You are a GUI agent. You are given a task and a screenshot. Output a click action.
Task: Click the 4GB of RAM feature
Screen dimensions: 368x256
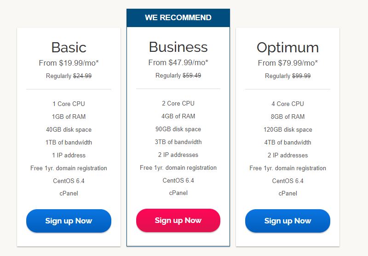tap(178, 116)
